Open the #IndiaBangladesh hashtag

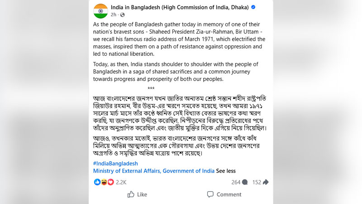point(115,164)
